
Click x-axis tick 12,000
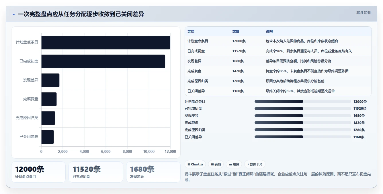[170, 152]
